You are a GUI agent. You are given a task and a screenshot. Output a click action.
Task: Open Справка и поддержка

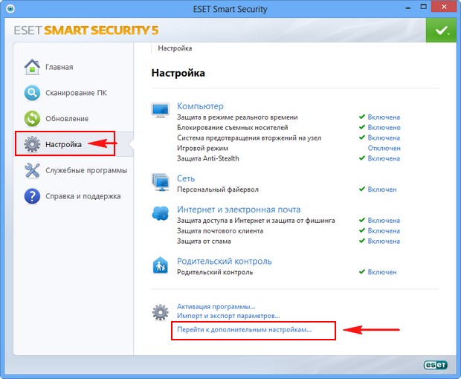click(x=83, y=196)
